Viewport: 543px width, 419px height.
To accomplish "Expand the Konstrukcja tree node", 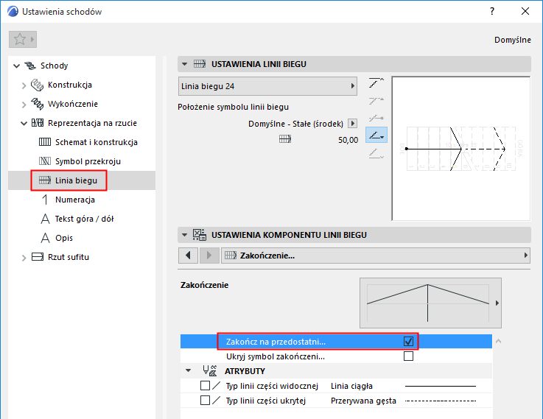I will (24, 85).
